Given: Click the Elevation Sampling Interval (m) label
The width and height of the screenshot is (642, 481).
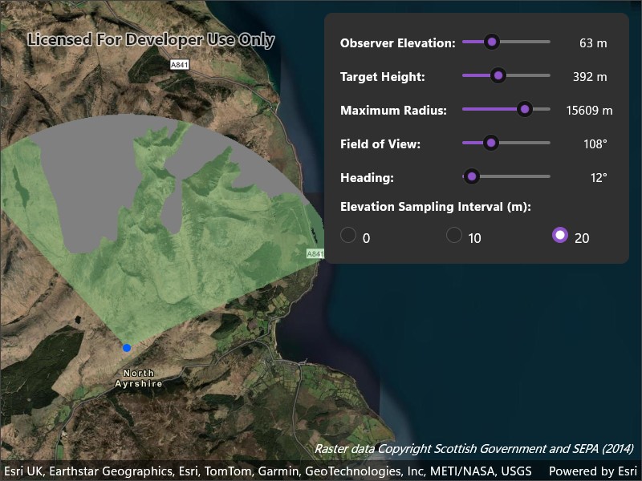Looking at the screenshot, I should pyautogui.click(x=436, y=207).
